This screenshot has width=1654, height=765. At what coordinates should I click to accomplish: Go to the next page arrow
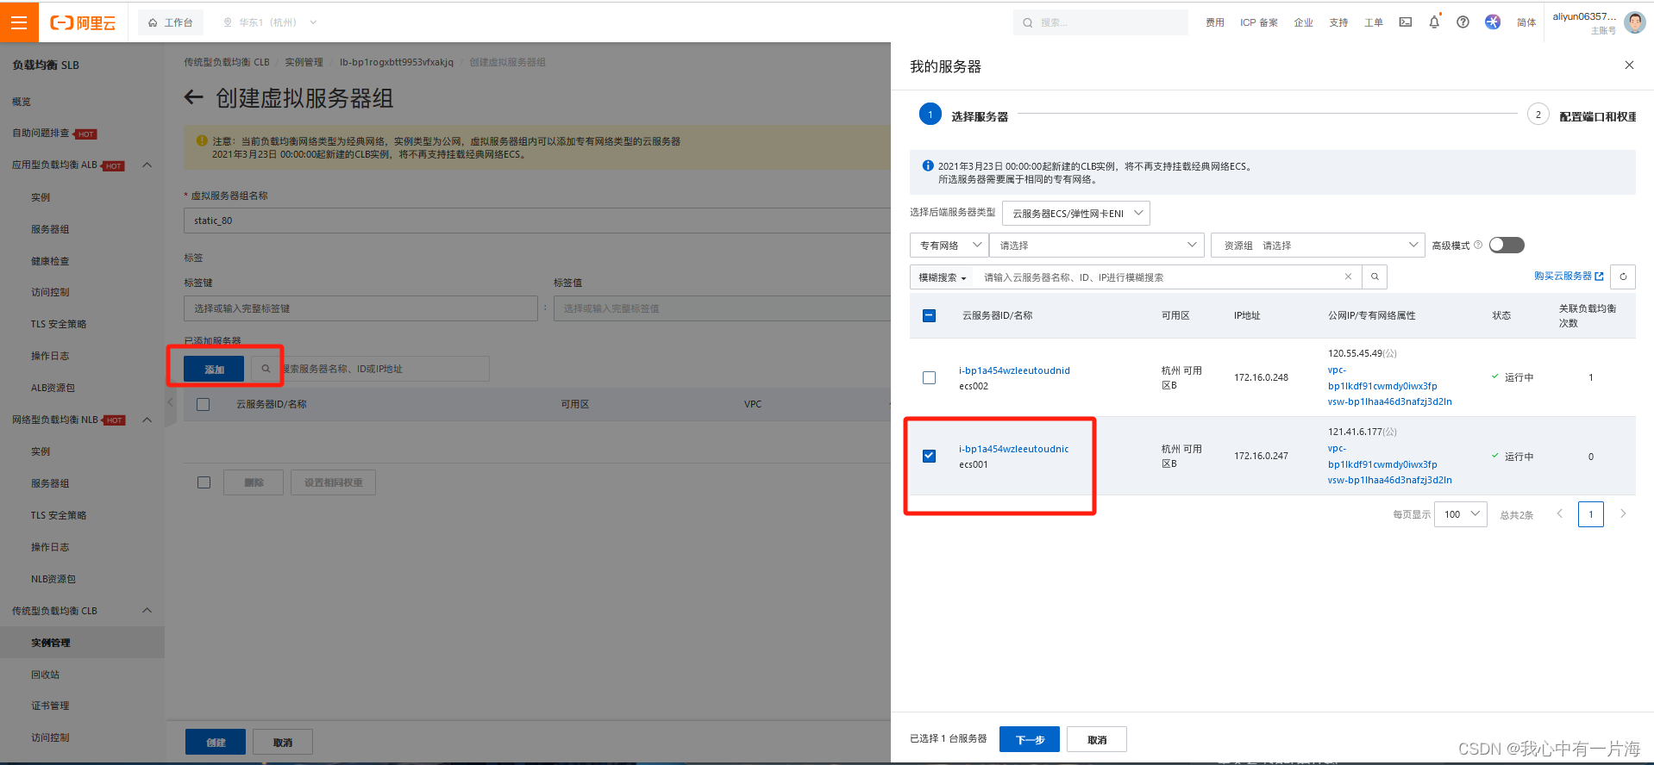click(x=1623, y=514)
